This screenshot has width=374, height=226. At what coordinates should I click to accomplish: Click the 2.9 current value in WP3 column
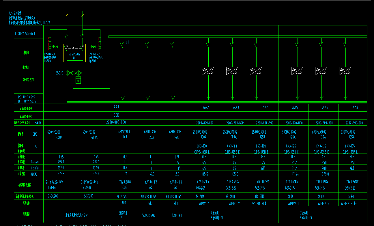click(x=177, y=174)
